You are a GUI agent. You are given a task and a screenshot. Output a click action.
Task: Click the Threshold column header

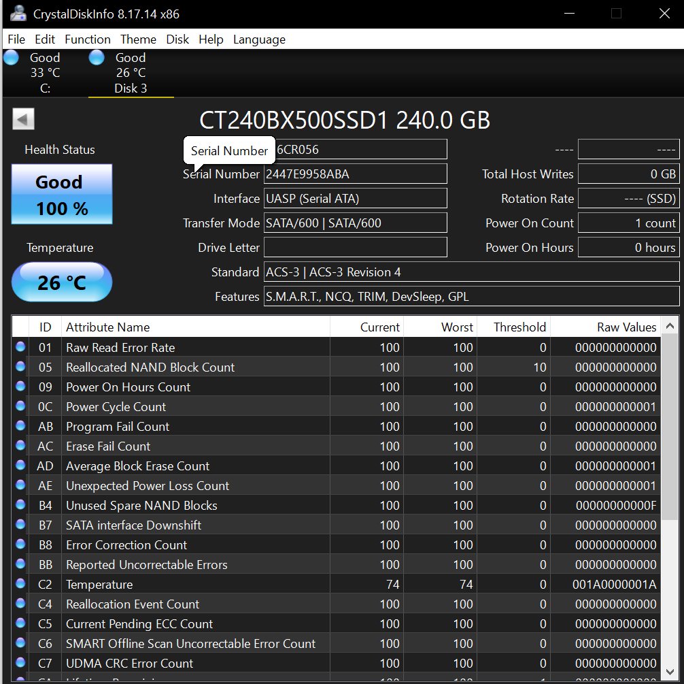click(x=513, y=327)
